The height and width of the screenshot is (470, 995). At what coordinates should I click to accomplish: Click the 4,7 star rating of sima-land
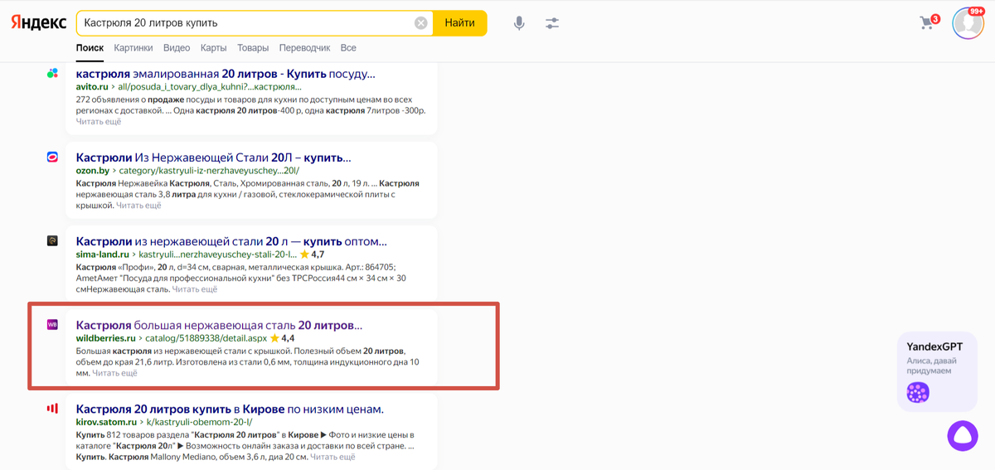click(x=312, y=254)
